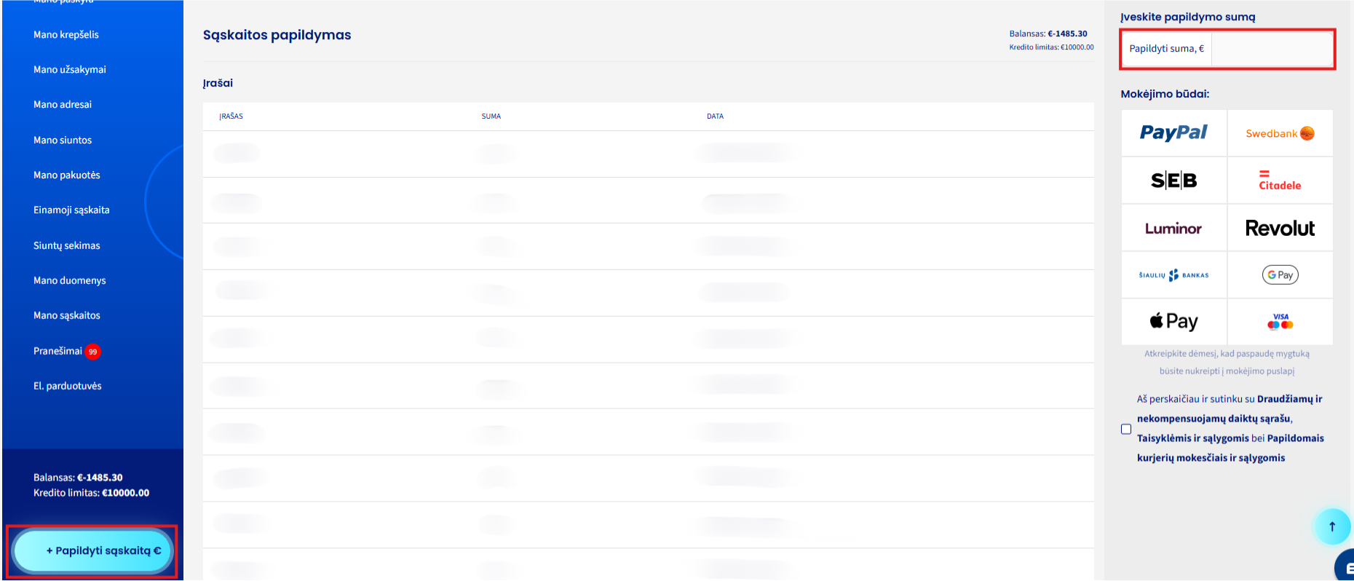1354x581 pixels.
Task: Click the DATA column header
Action: click(715, 116)
